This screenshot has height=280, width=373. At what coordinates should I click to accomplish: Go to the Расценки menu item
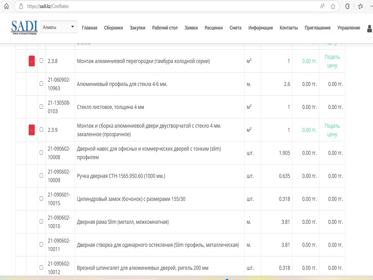tap(214, 28)
